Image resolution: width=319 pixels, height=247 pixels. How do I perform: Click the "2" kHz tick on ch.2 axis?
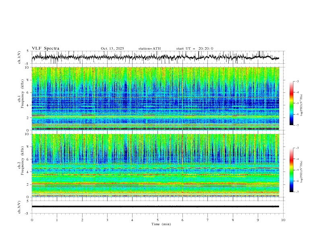[x=29, y=184]
